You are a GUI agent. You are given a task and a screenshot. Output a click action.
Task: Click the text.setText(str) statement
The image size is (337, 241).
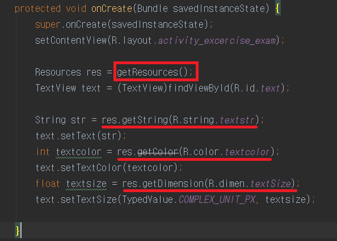[81, 136]
